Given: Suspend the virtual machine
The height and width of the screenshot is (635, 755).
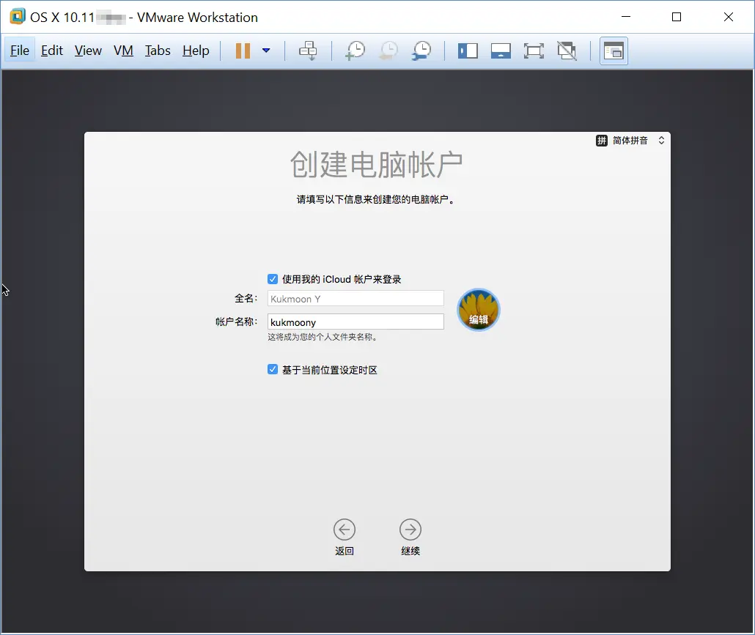Looking at the screenshot, I should [242, 51].
